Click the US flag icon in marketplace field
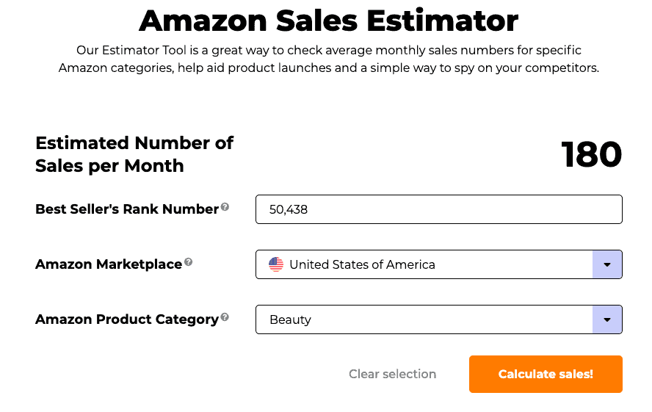This screenshot has width=652, height=412. 276,264
